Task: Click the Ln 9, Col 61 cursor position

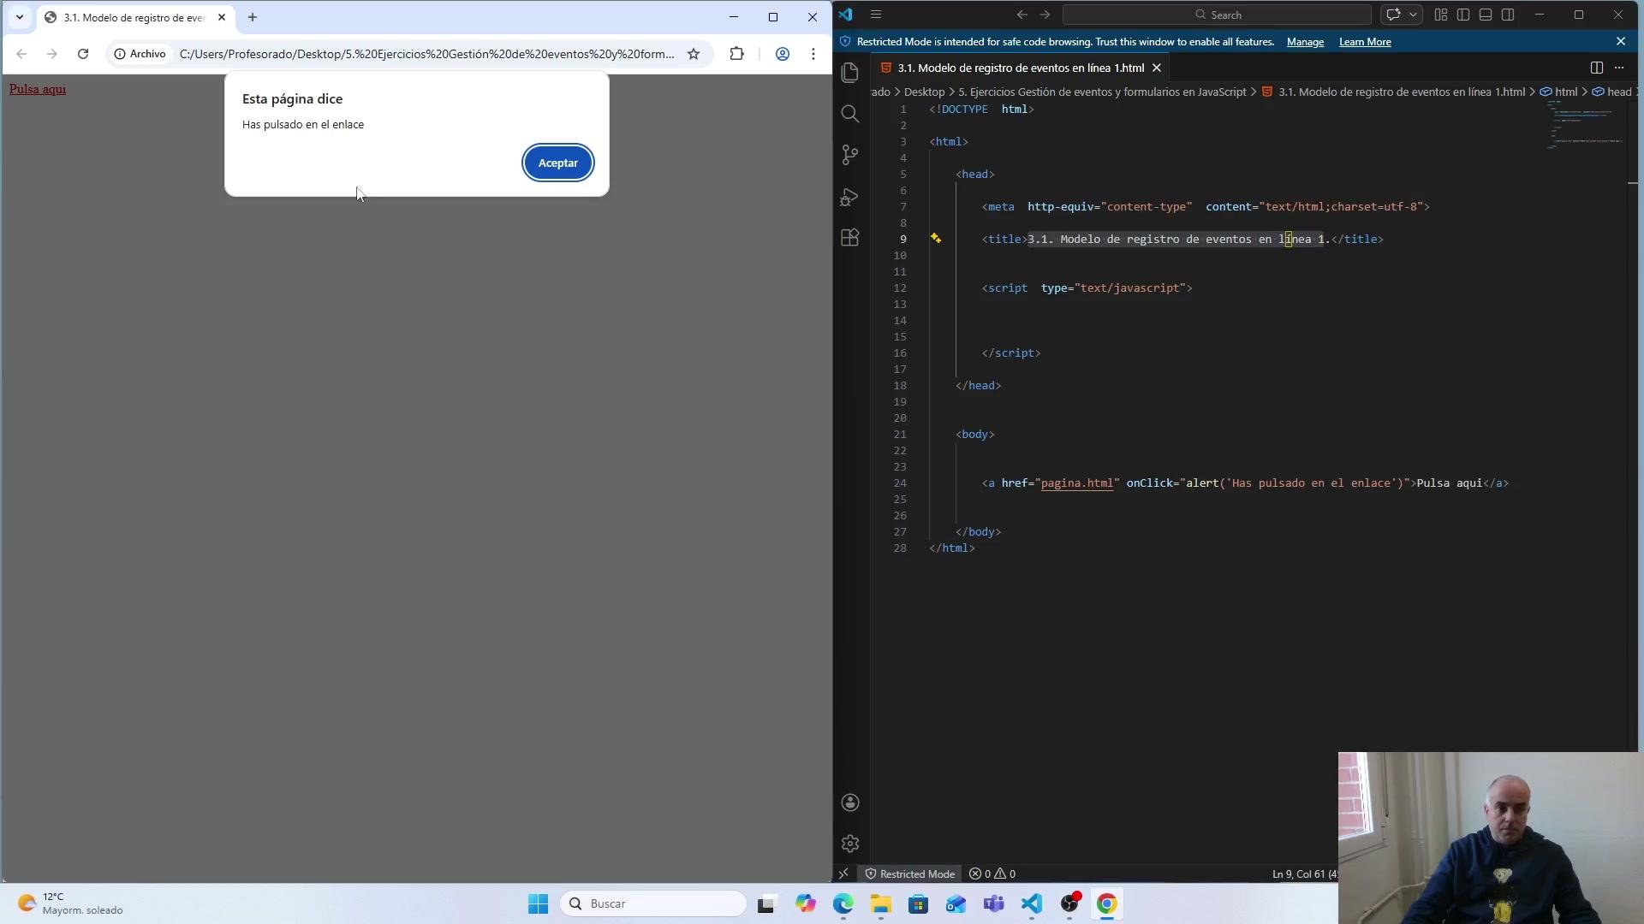Action: tap(1304, 874)
